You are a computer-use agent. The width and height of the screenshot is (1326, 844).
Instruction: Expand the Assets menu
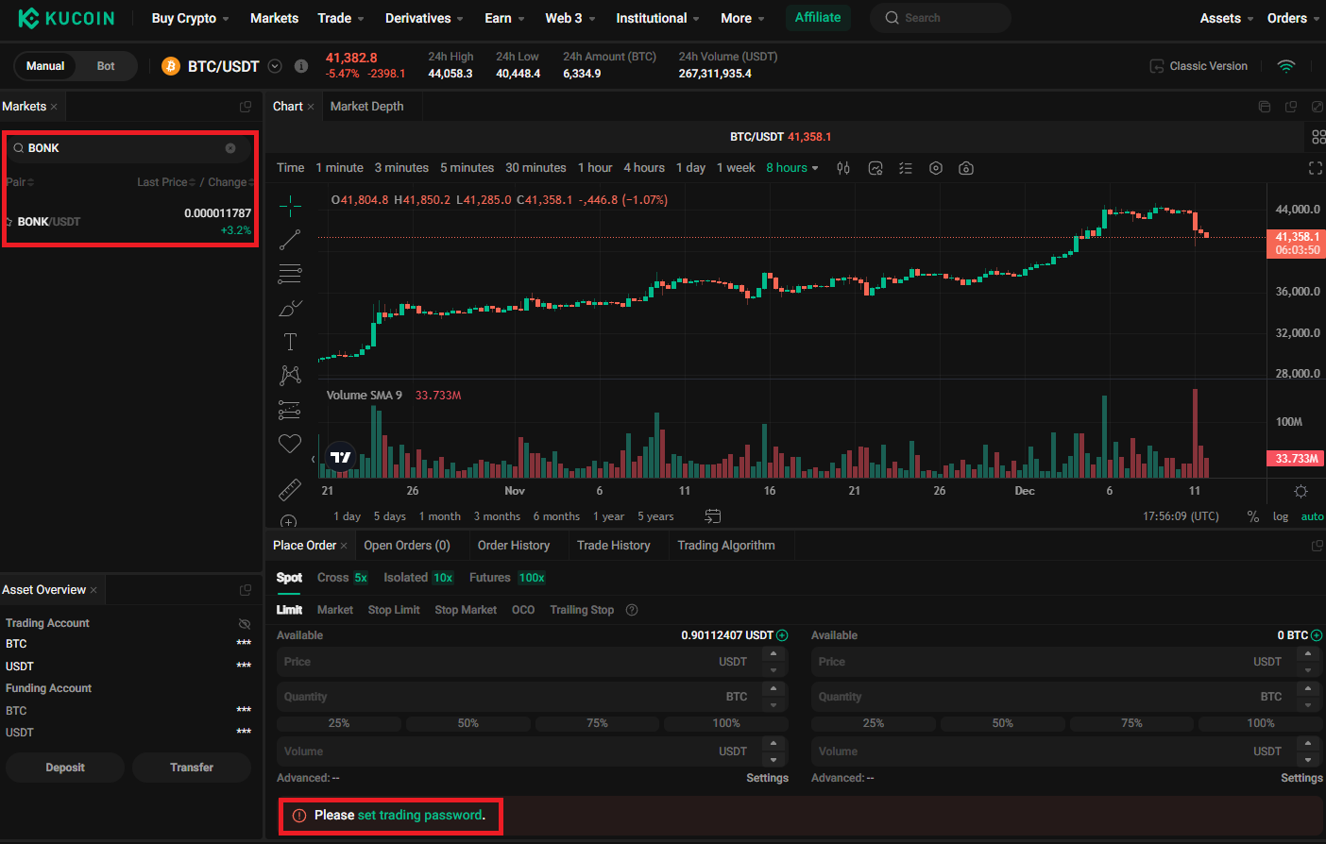[1227, 18]
